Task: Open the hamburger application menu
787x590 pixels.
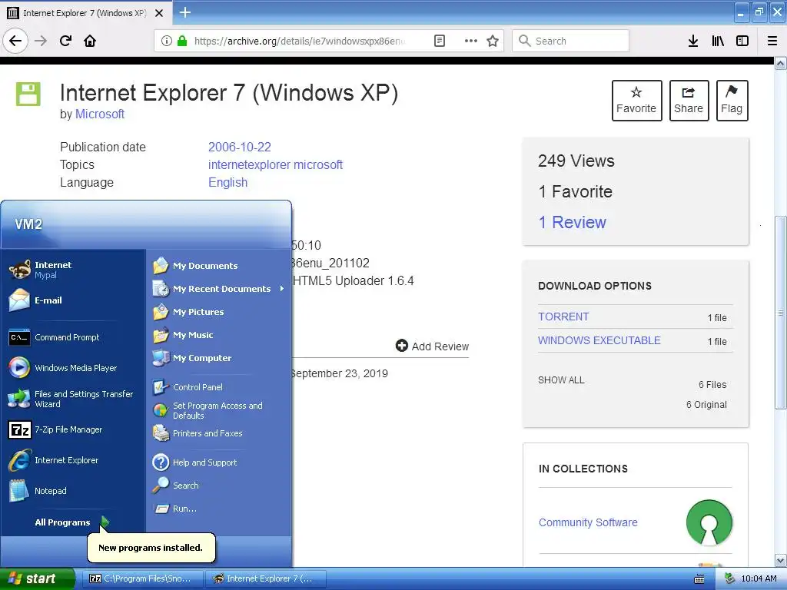Action: [x=772, y=41]
